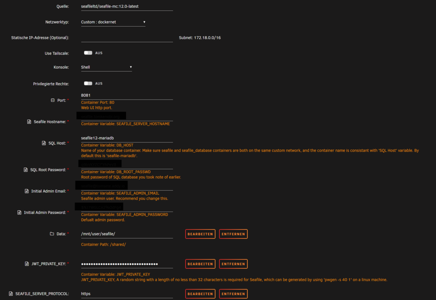
Task: Click ENTFERNEN button for Data path
Action: click(x=233, y=234)
